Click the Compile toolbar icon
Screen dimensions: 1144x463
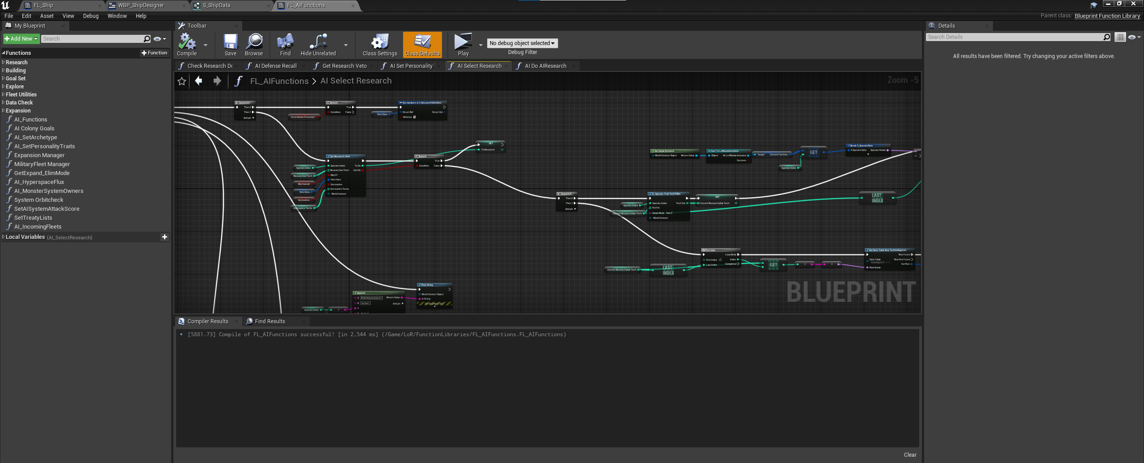click(187, 42)
